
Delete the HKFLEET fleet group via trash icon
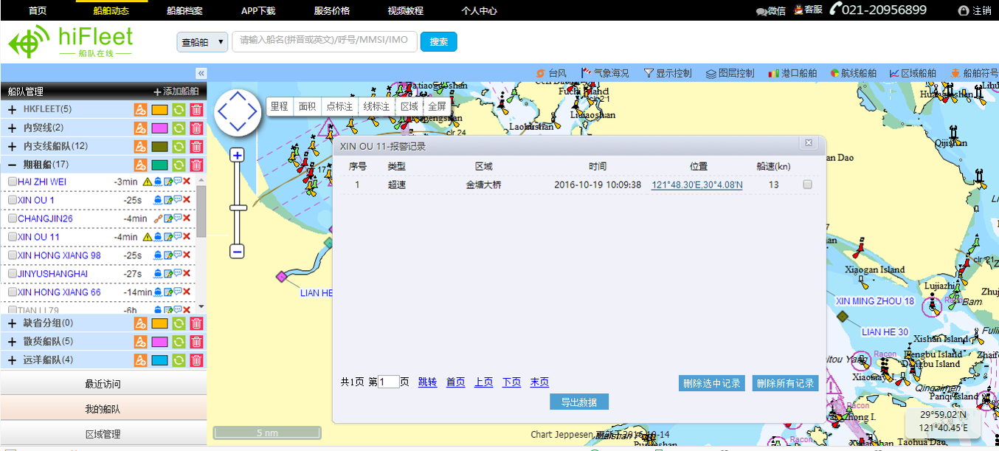(x=196, y=109)
